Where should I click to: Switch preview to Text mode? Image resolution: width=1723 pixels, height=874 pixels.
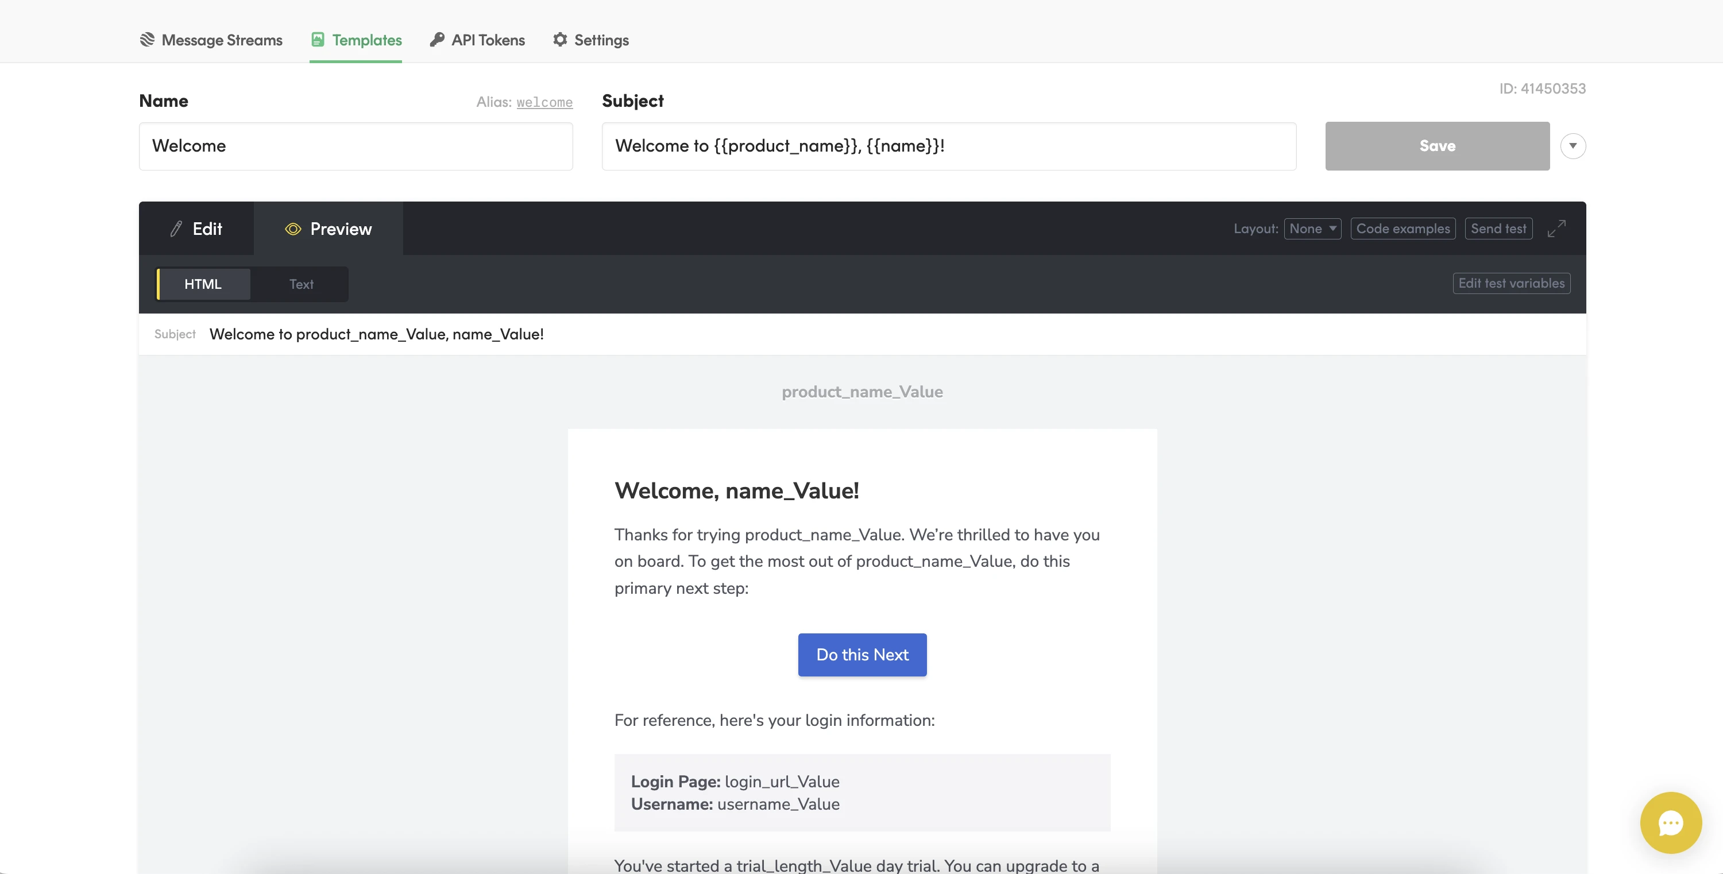(301, 284)
